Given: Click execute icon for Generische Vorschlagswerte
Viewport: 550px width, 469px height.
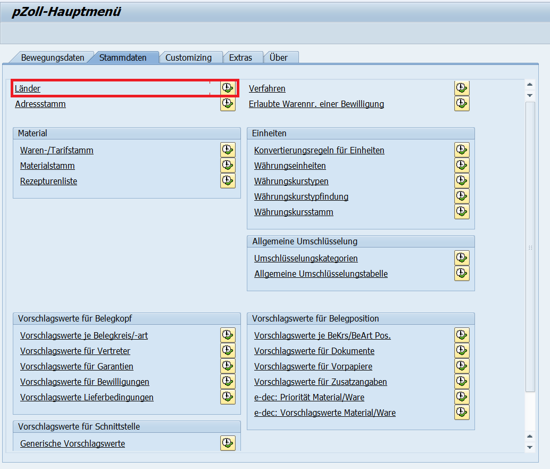Looking at the screenshot, I should coord(228,443).
